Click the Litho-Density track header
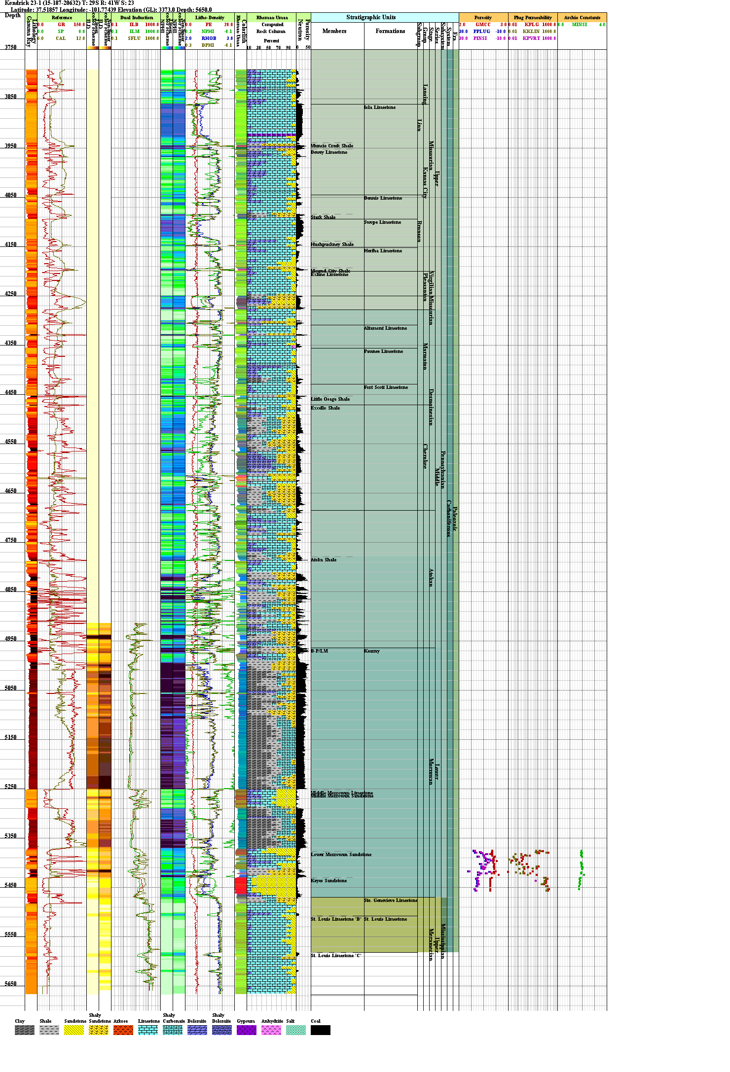This screenshot has width=730, height=1072. pyautogui.click(x=210, y=17)
